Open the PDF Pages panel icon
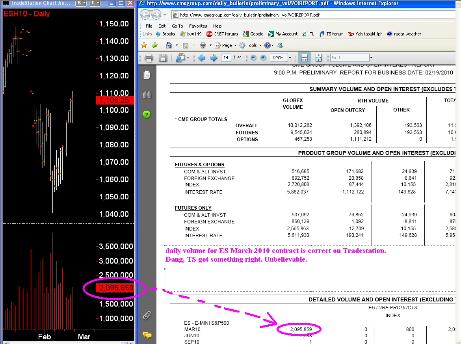 coord(147,75)
